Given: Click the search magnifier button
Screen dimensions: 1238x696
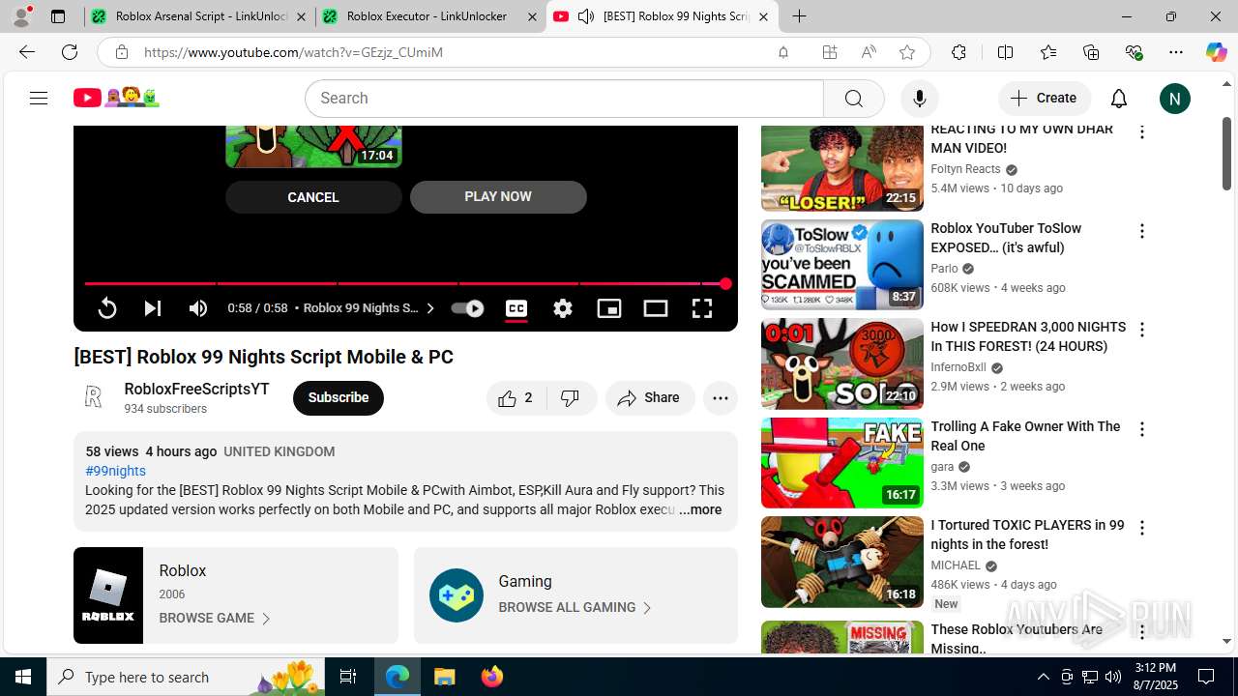Looking at the screenshot, I should tap(853, 99).
